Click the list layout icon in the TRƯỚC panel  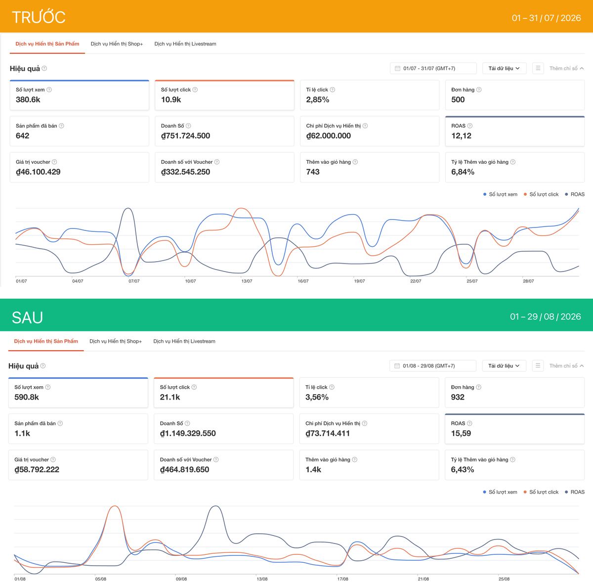(538, 68)
